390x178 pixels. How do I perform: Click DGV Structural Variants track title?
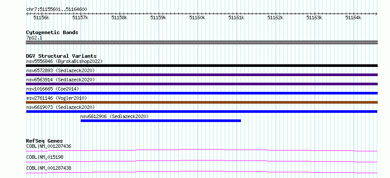(x=61, y=56)
